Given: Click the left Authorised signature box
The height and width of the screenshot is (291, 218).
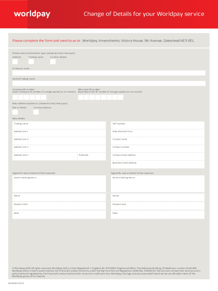Looking at the screenshot, I should (59, 184).
